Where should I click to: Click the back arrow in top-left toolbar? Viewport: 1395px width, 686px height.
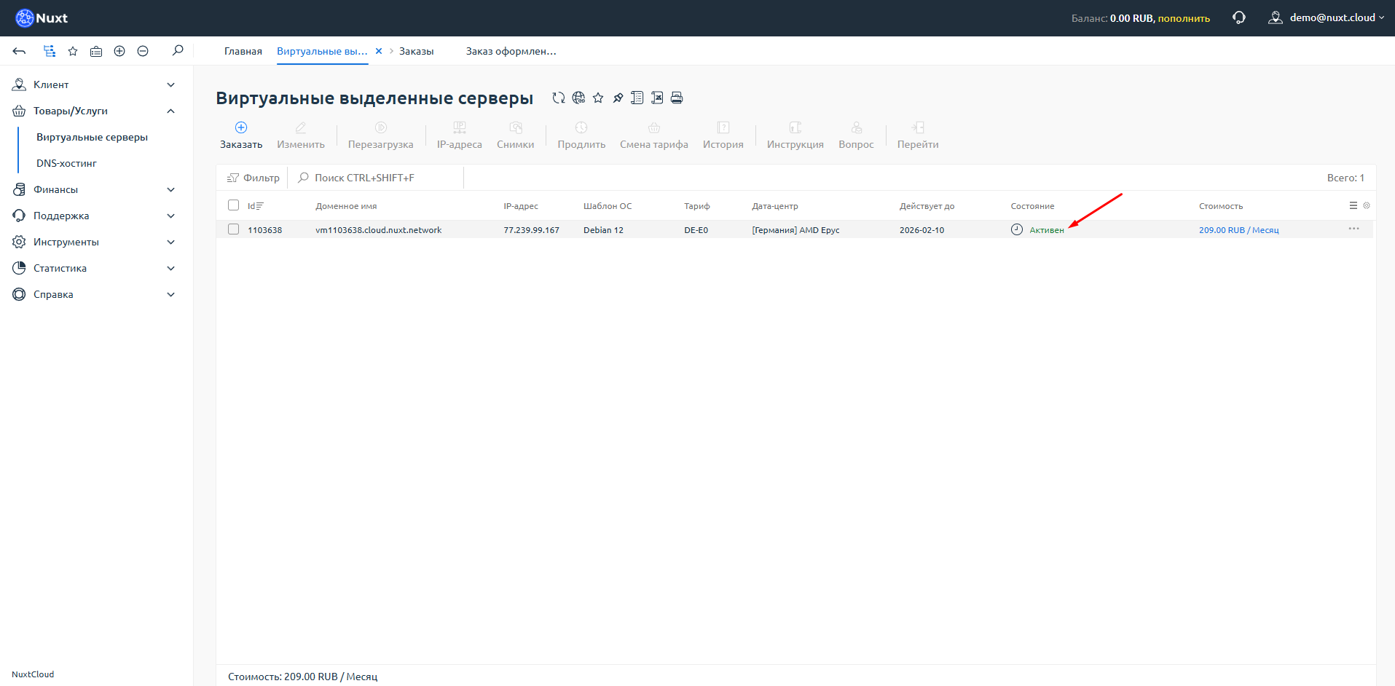[20, 51]
